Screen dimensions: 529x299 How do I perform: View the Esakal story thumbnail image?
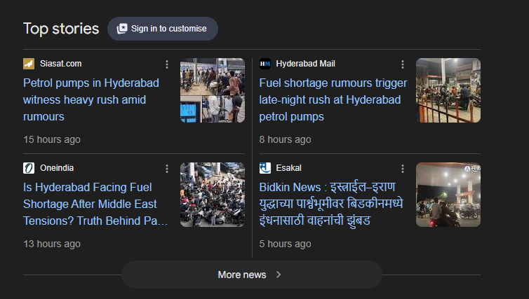(x=448, y=195)
